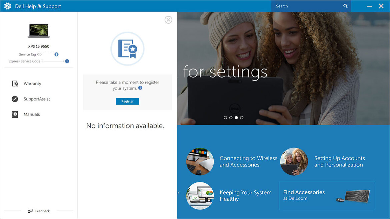The height and width of the screenshot is (219, 390).
Task: Click the Connecting to Wireless thumbnail image
Action: [x=200, y=161]
